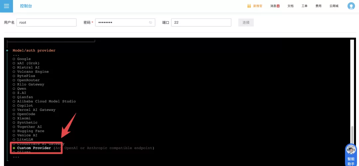Pick Alibaba Cloud Model Studio option

44,101
